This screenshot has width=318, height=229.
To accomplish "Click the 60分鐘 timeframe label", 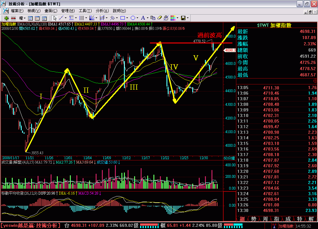I will tap(229, 158).
